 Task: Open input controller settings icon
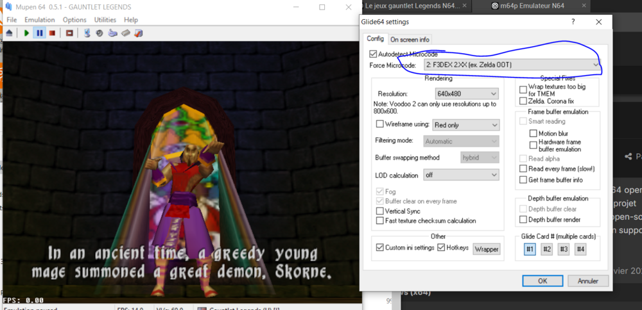click(x=113, y=33)
